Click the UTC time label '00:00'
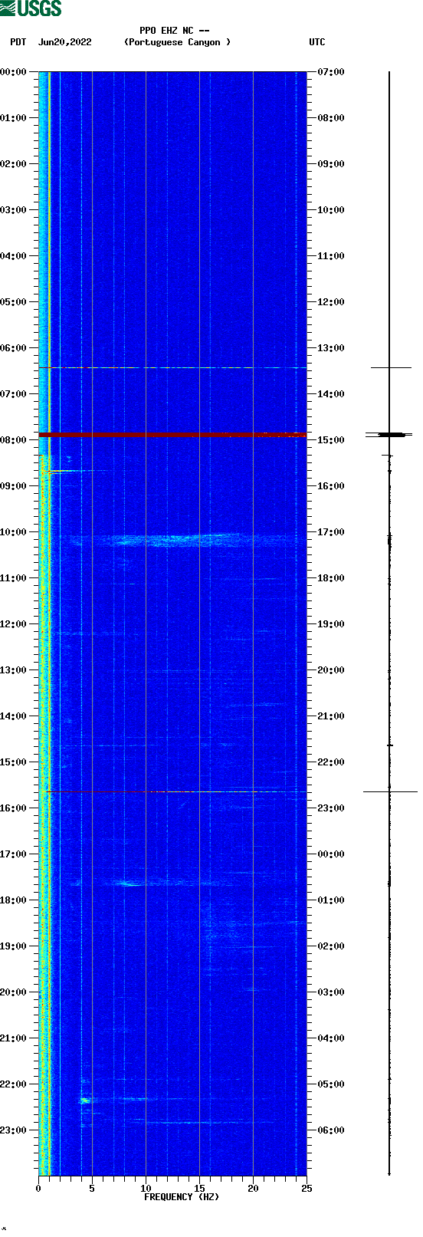 coord(331,854)
